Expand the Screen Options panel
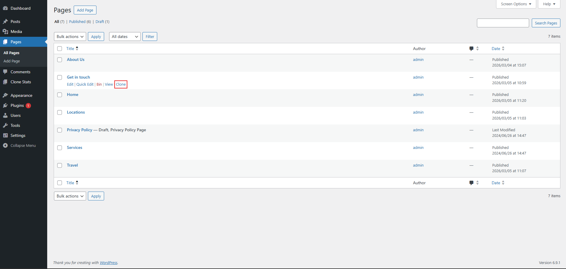Image resolution: width=566 pixels, height=269 pixels. click(516, 4)
